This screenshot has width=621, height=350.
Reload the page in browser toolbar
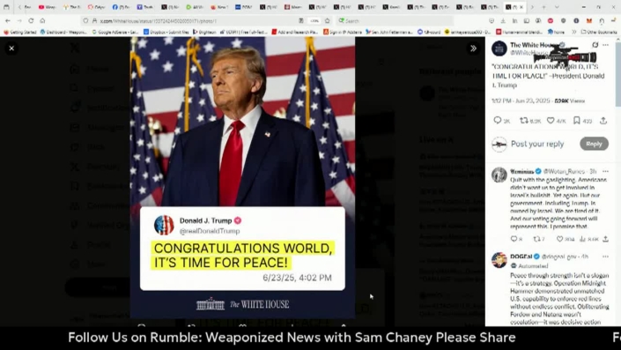31,20
